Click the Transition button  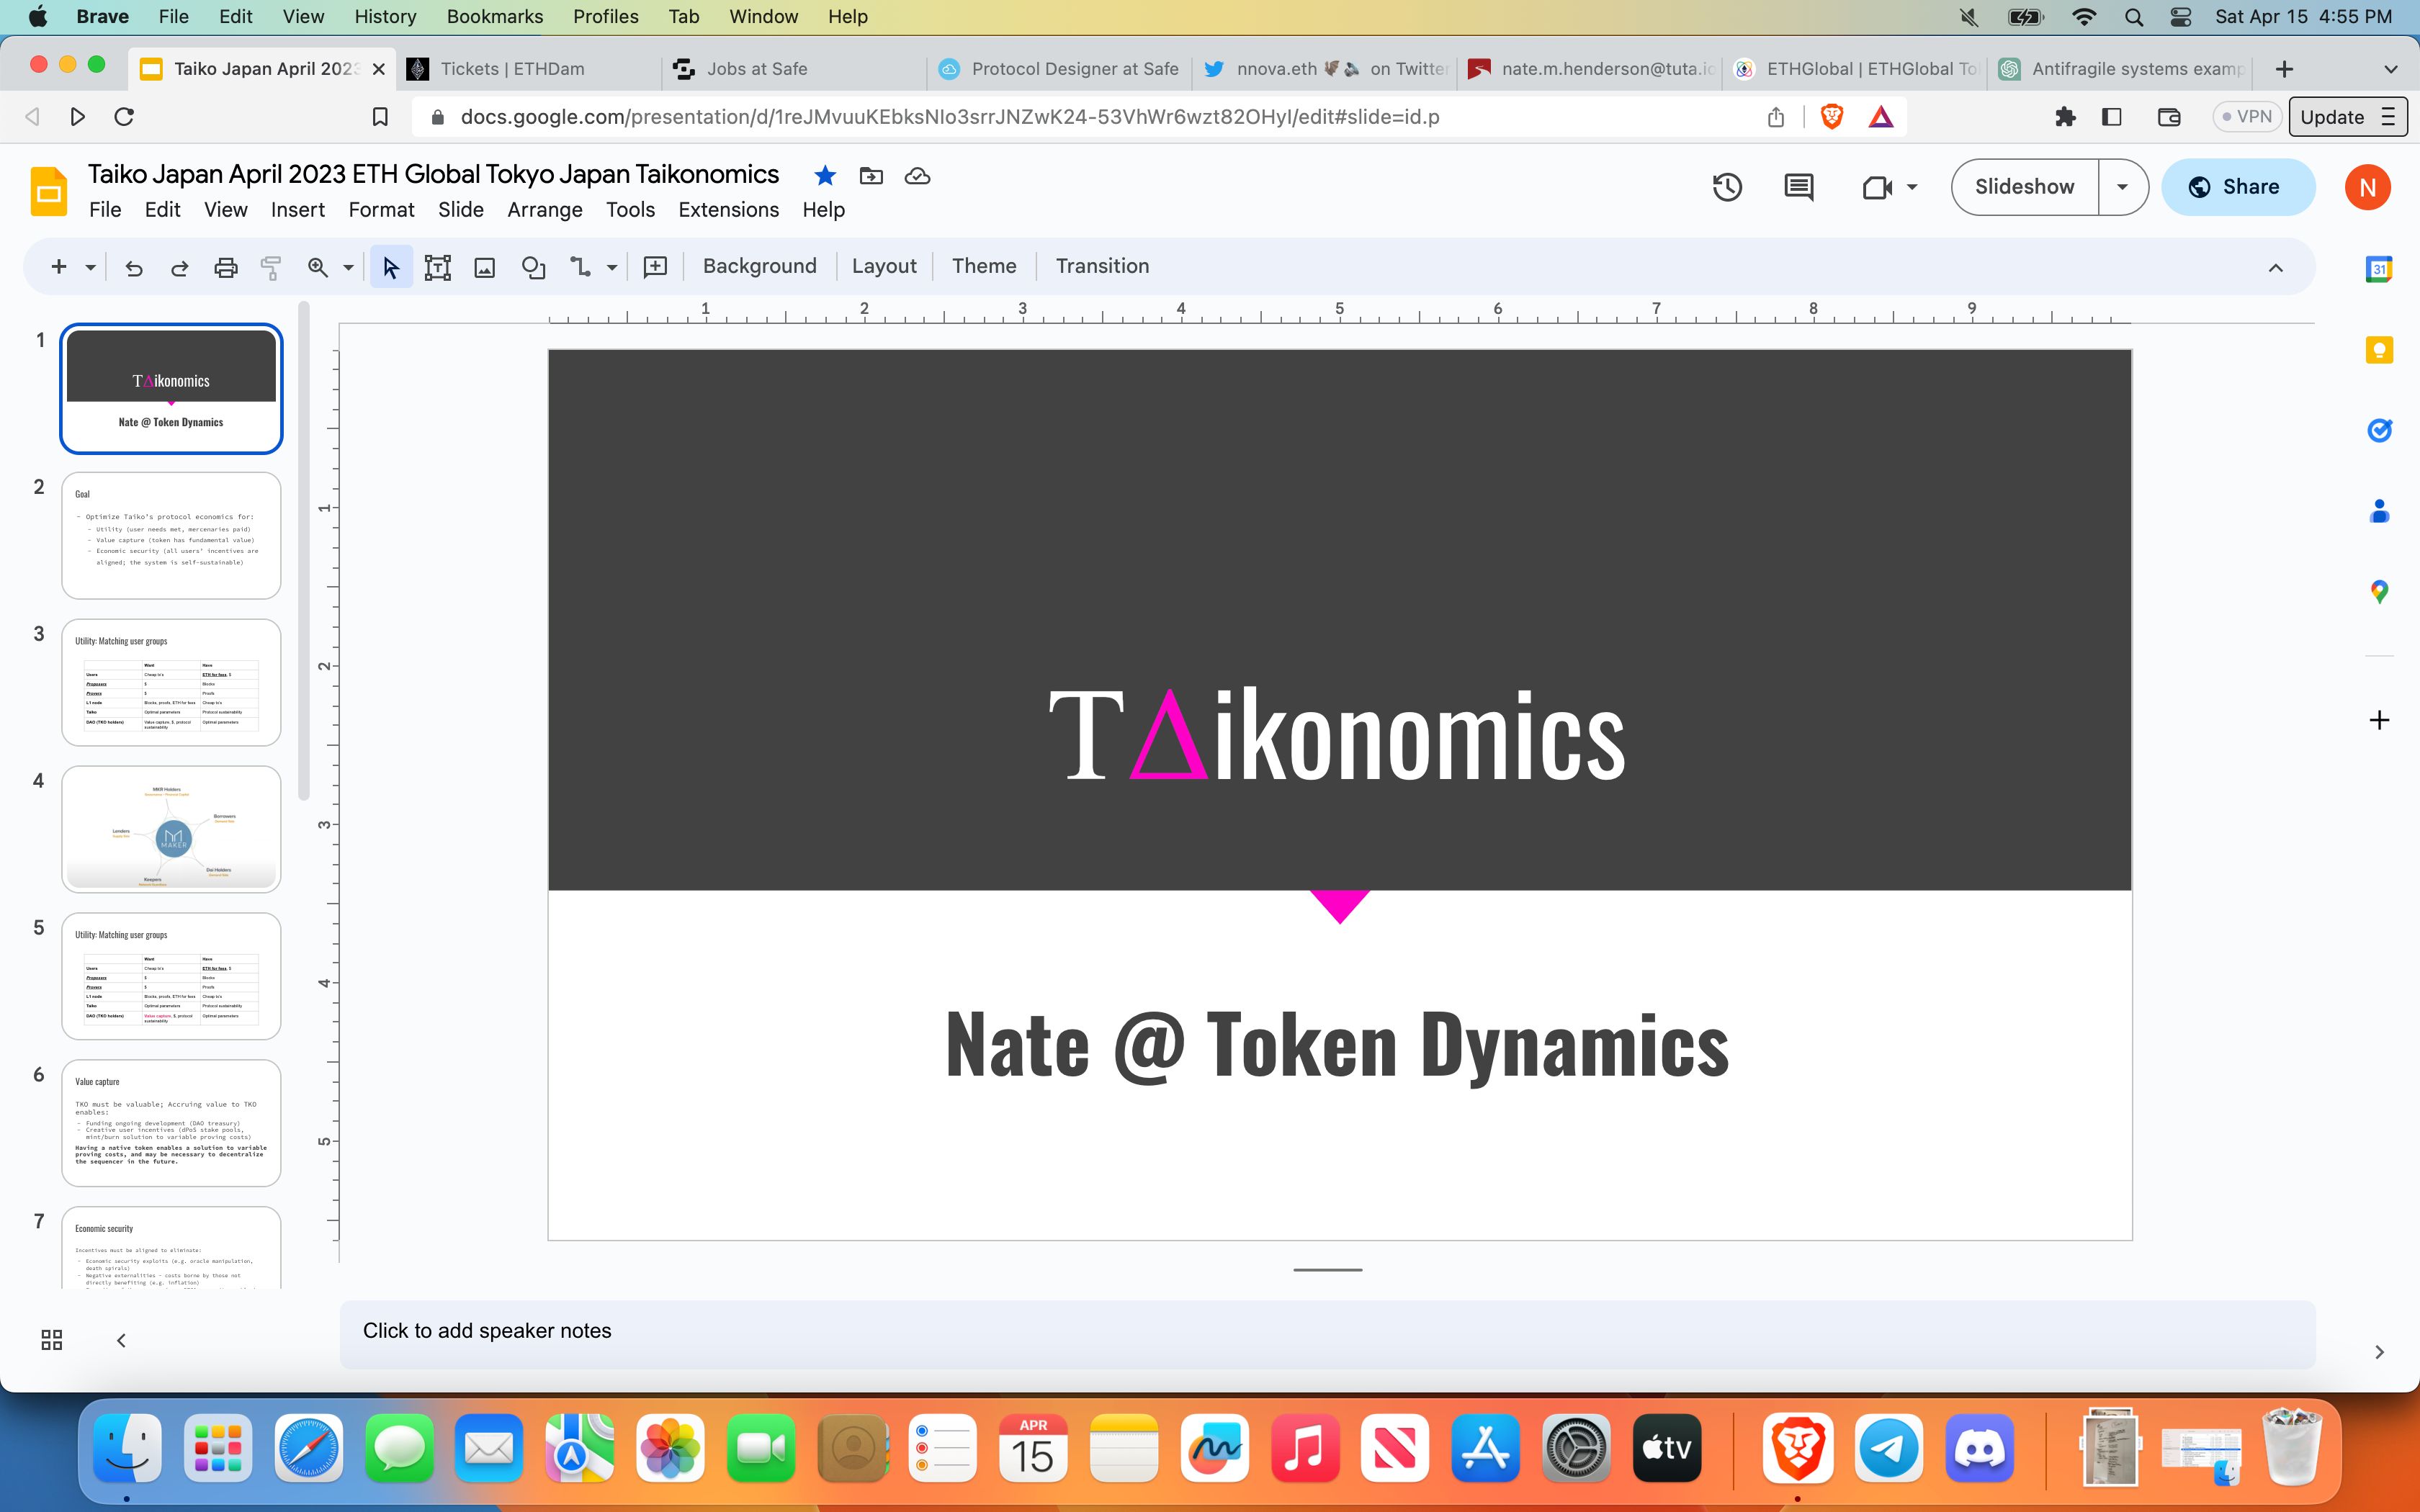[x=1102, y=267]
